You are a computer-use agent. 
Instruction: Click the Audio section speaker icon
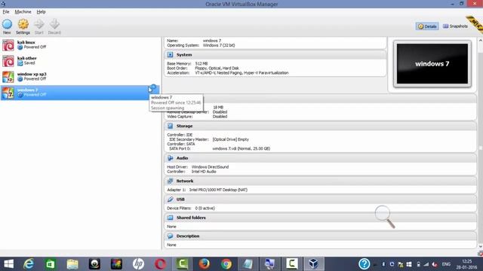170,158
